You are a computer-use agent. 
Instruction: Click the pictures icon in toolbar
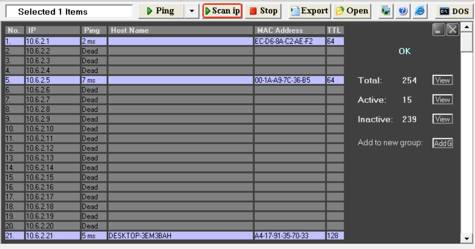(x=386, y=11)
